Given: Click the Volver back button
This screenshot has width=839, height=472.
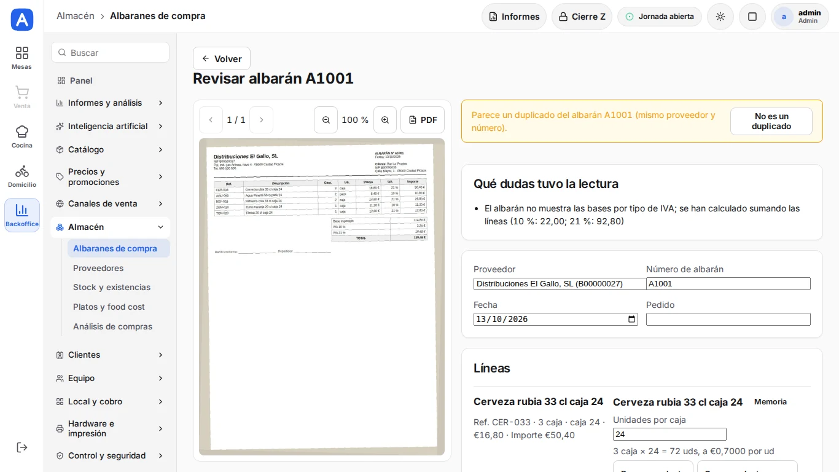Looking at the screenshot, I should [222, 59].
